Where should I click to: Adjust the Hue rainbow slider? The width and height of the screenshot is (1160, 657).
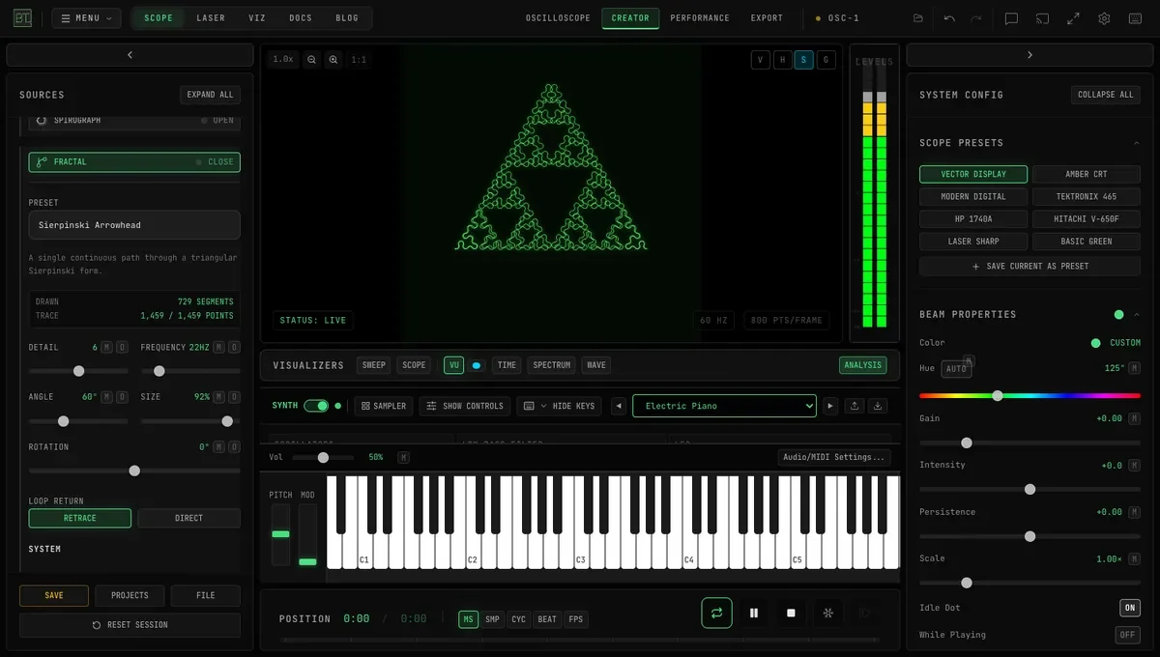(1029, 395)
